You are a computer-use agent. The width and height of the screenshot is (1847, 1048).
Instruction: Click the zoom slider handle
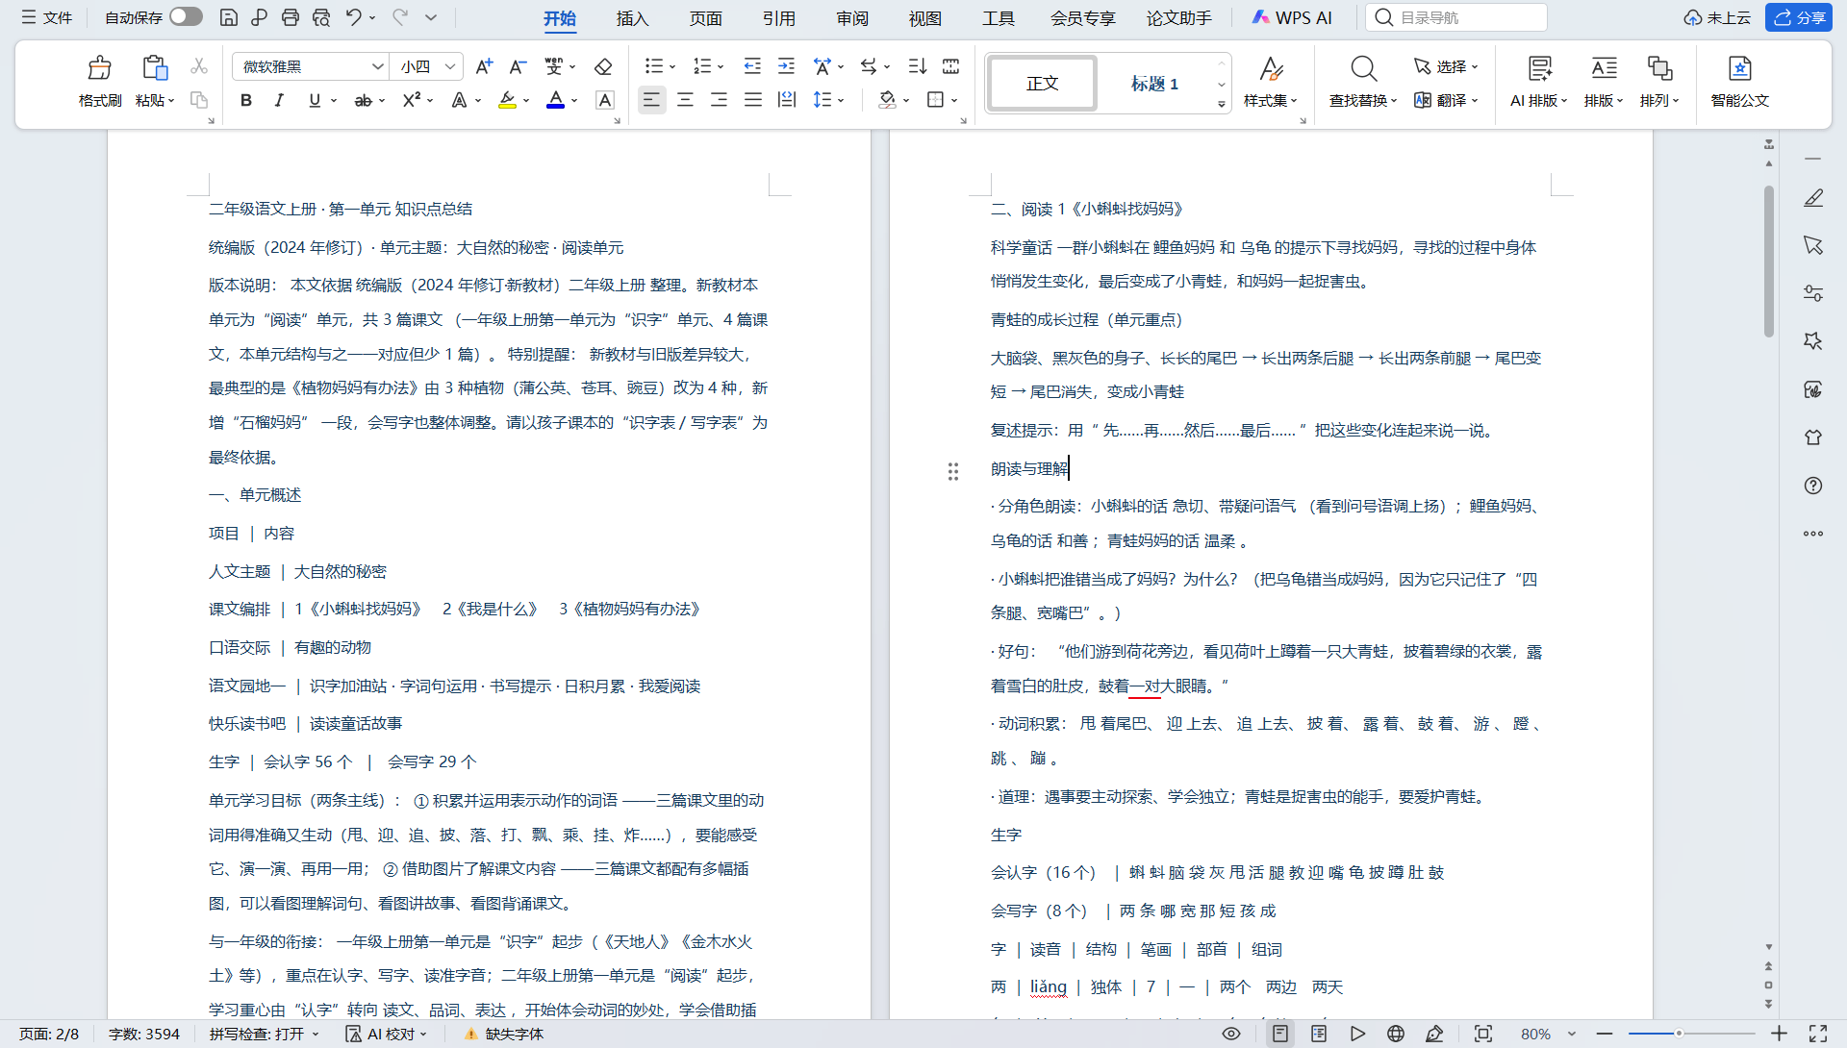[x=1679, y=1034]
